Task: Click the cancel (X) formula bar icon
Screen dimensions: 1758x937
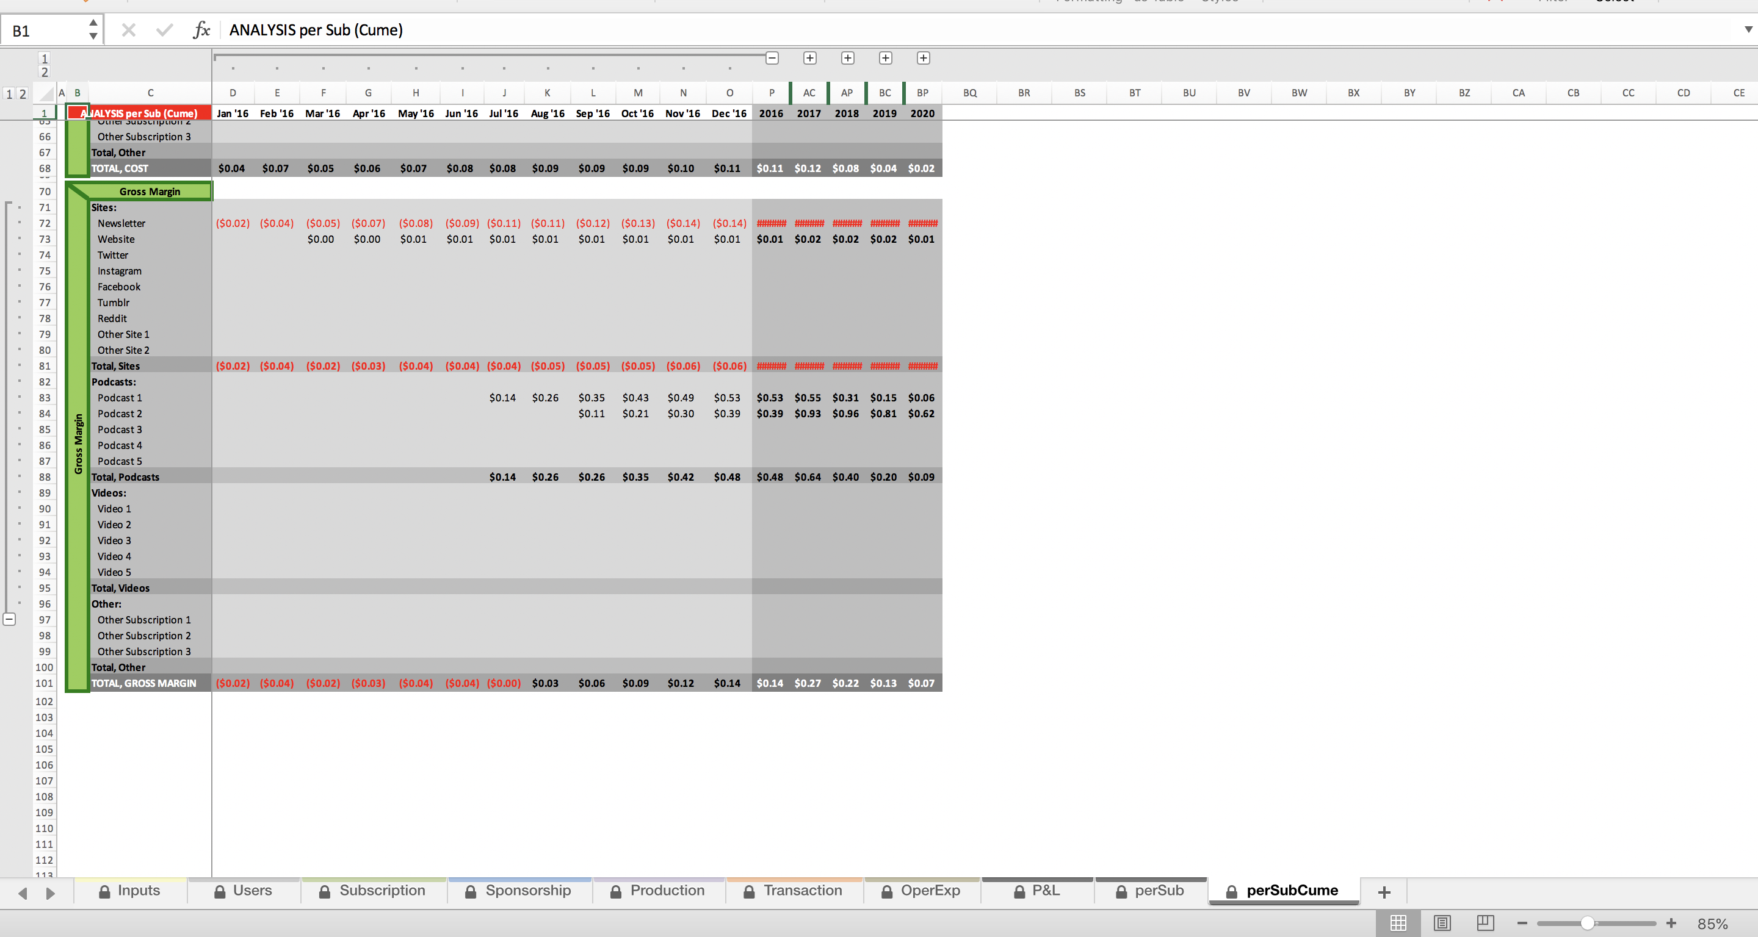Action: (x=128, y=30)
